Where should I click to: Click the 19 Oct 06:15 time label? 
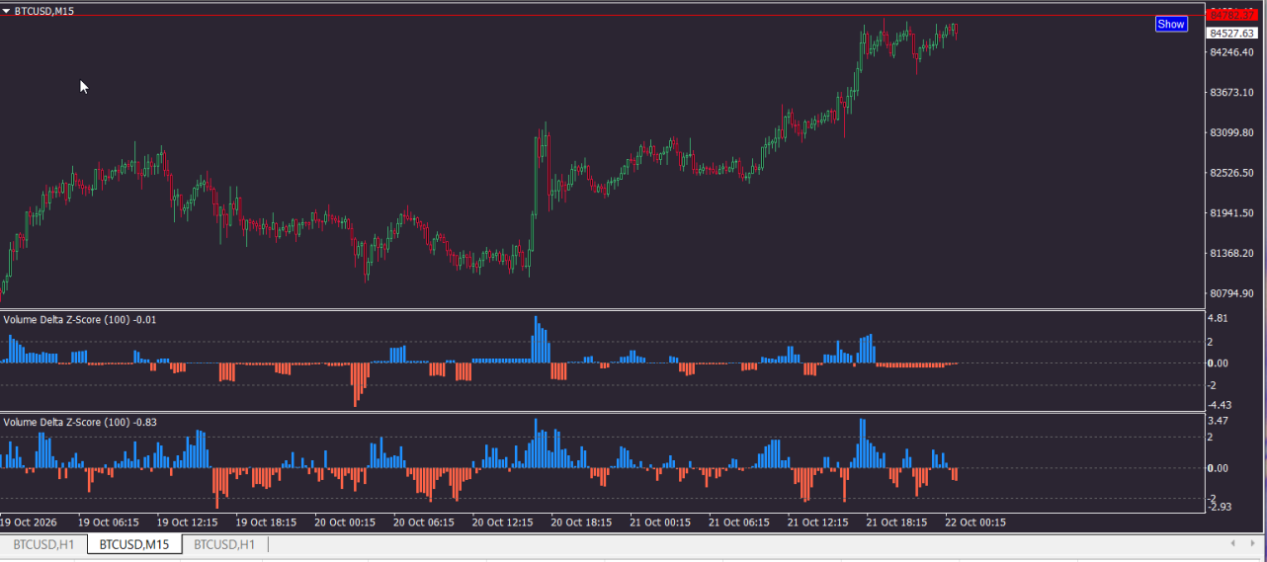pos(108,522)
